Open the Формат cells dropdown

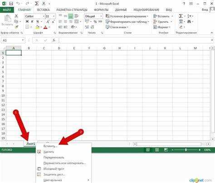click(x=162, y=27)
